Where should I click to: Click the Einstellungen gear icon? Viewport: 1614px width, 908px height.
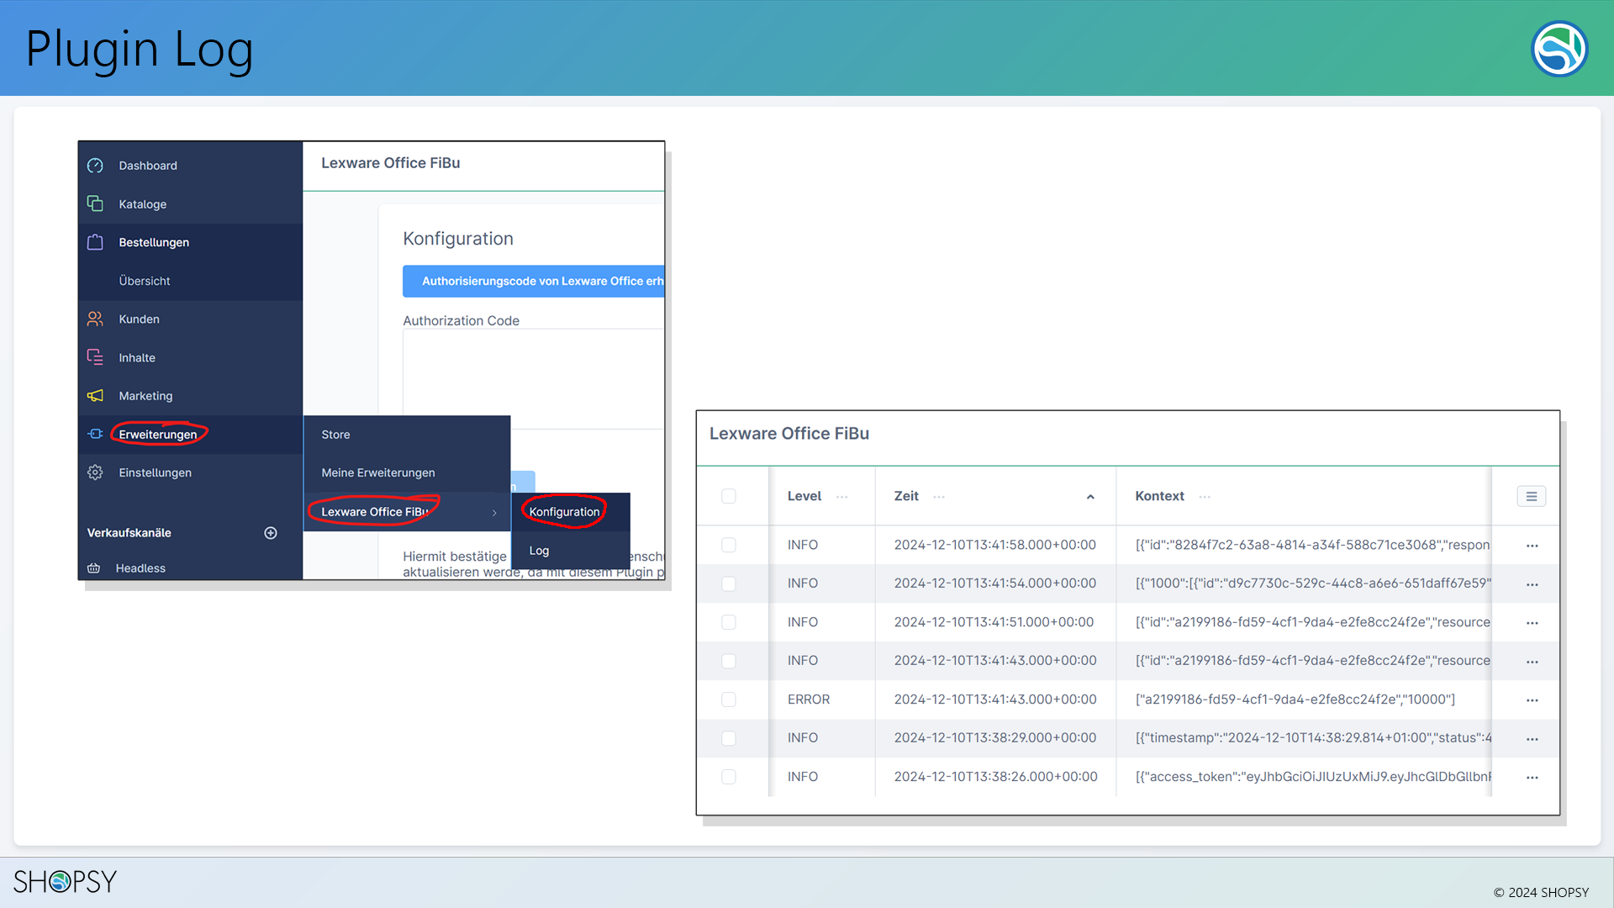pos(95,472)
